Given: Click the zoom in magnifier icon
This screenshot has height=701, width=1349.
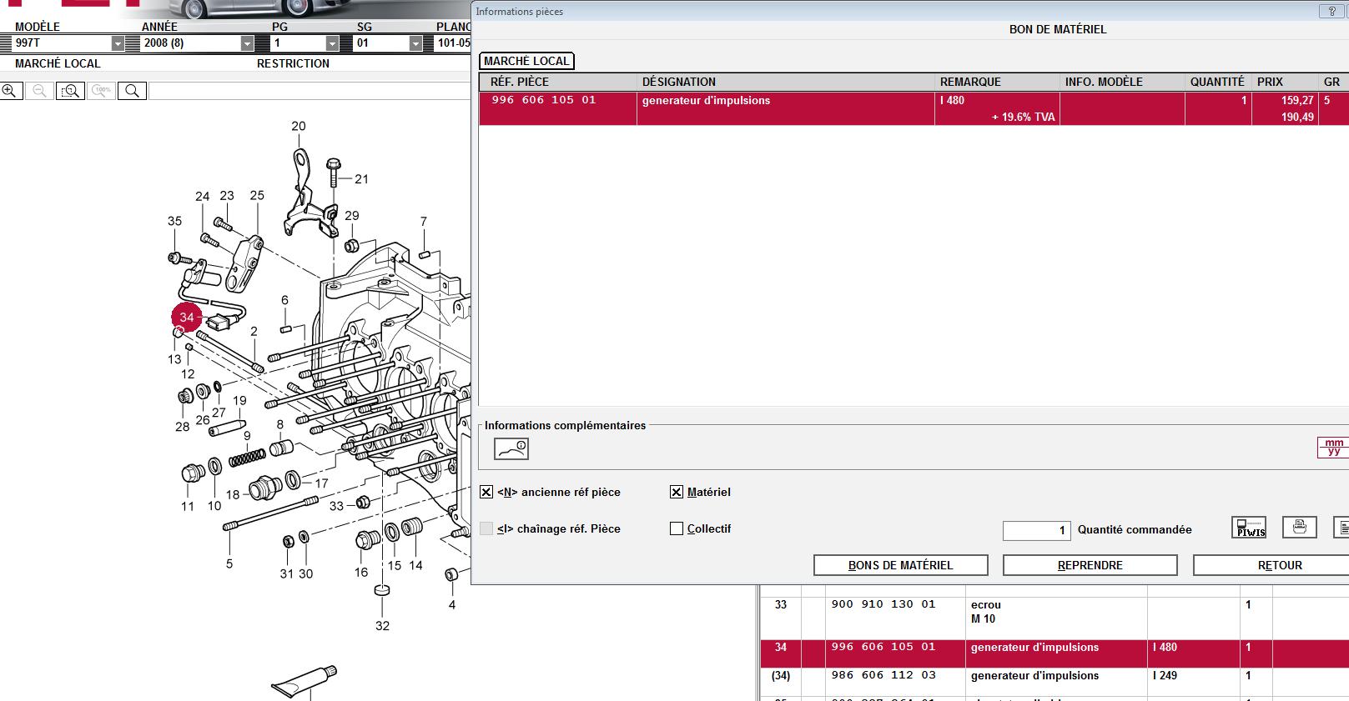Looking at the screenshot, I should click(11, 91).
